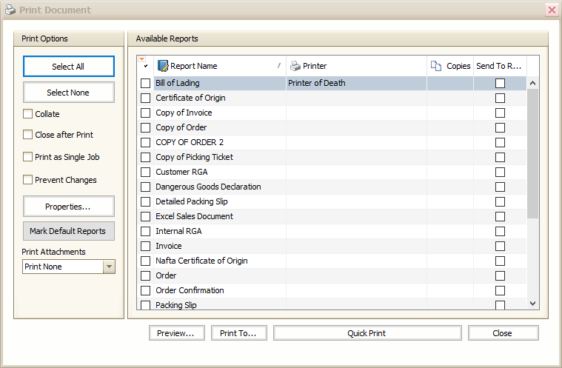Click the check-all column header dropdown

coord(145,66)
